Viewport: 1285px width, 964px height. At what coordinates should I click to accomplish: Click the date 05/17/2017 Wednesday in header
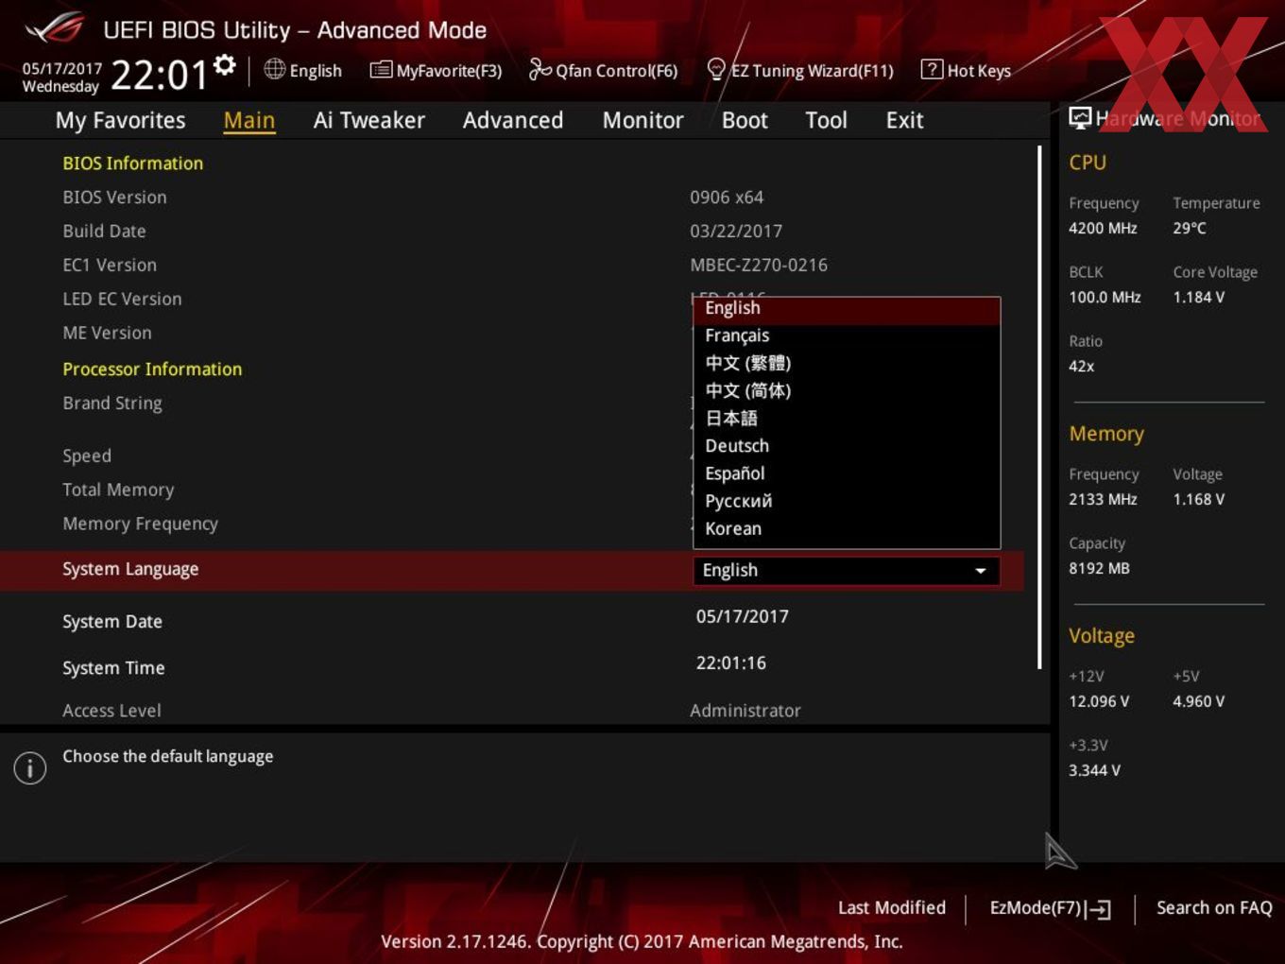pyautogui.click(x=61, y=77)
